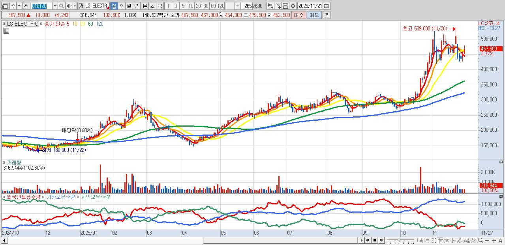This screenshot has width=505, height=245.
Task: Click the bottom zoom magnifier icon
Action: pos(481,240)
